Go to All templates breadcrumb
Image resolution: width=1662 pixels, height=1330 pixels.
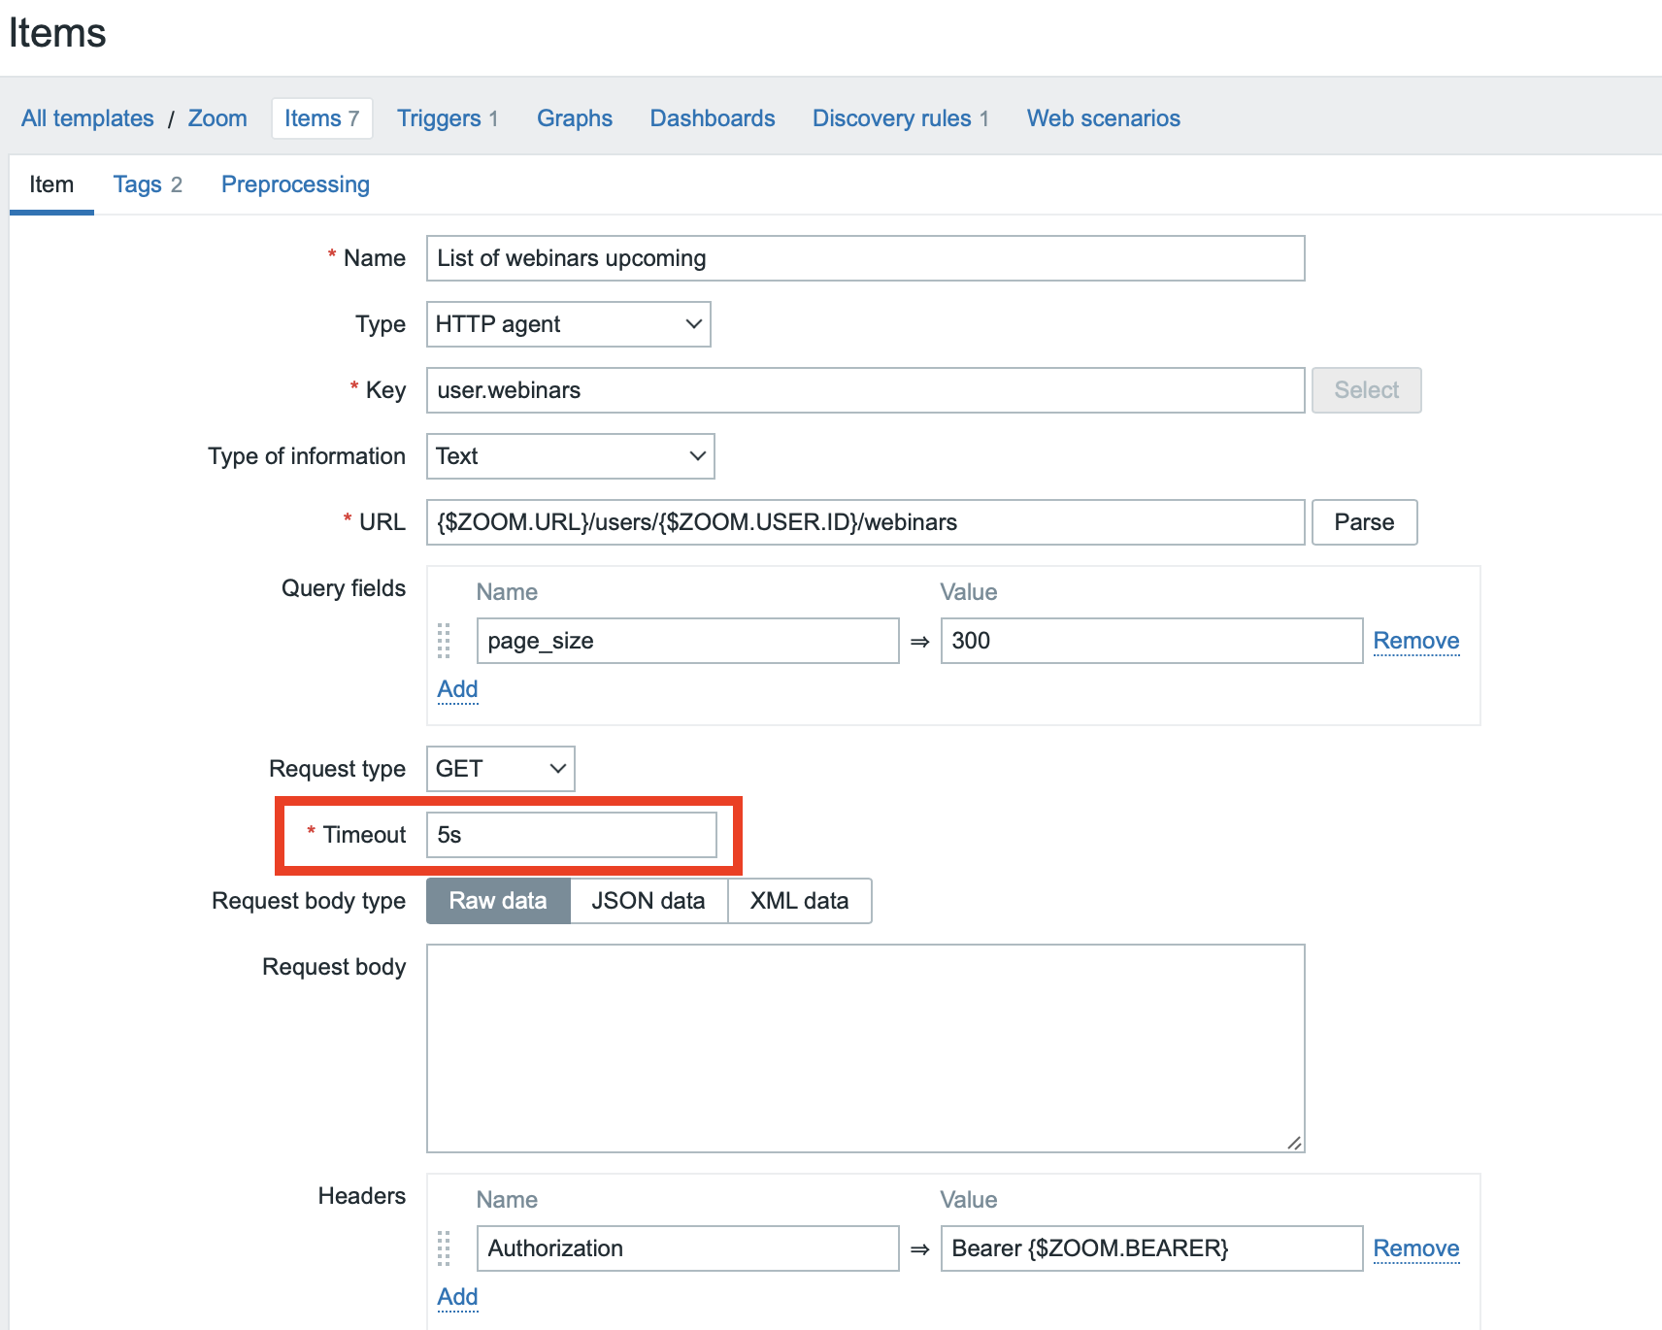[x=87, y=118]
